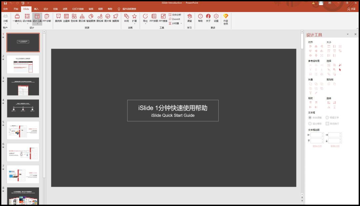Image resolution: width=360 pixels, height=206 pixels.
Task: Select slide 6 thumbnail
Action: 23,152
